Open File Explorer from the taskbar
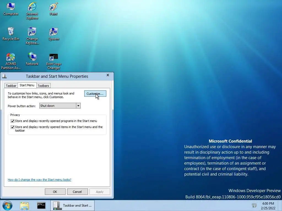This screenshot has width=282, height=211. pyautogui.click(x=25, y=206)
